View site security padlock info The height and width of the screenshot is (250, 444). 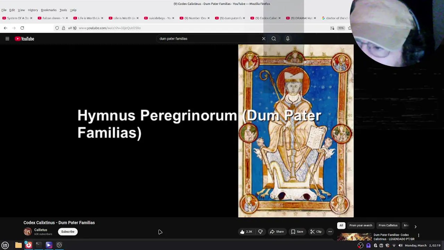click(63, 28)
